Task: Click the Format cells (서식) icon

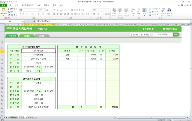Action: 144,10
